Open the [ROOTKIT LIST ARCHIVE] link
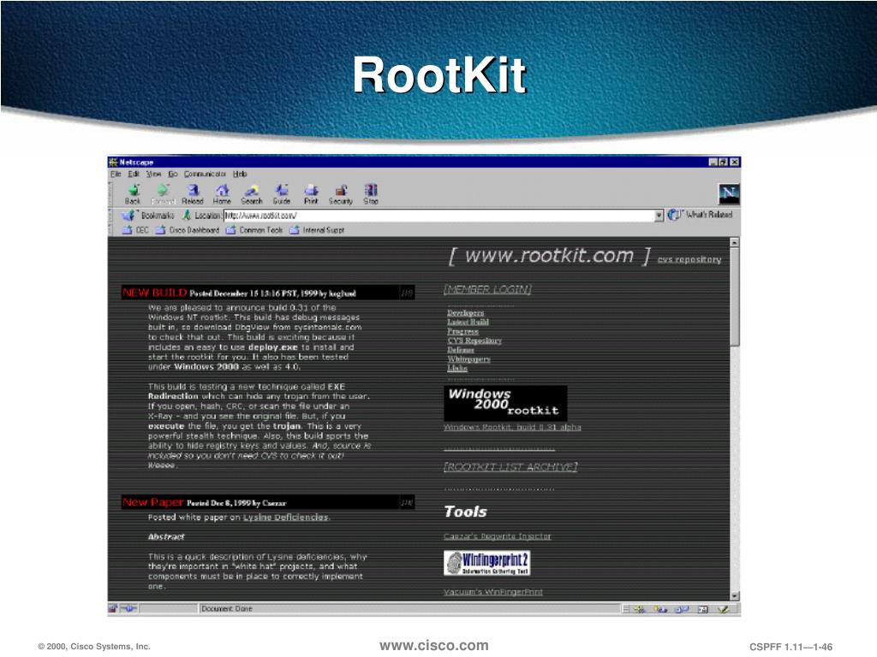 coord(510,467)
